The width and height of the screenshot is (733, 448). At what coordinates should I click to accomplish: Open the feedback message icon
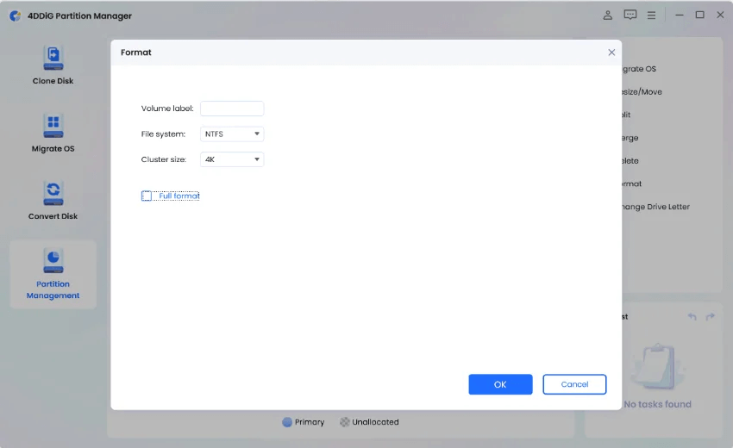click(630, 15)
